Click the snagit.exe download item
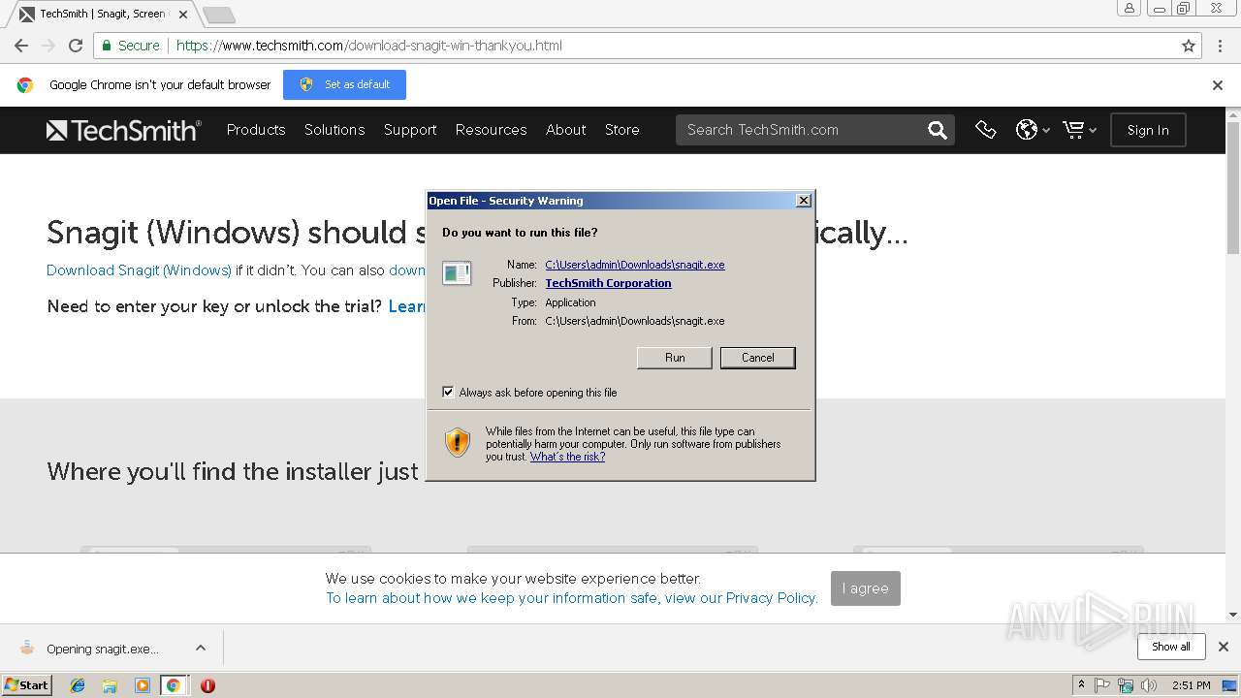The height and width of the screenshot is (698, 1241). click(103, 649)
